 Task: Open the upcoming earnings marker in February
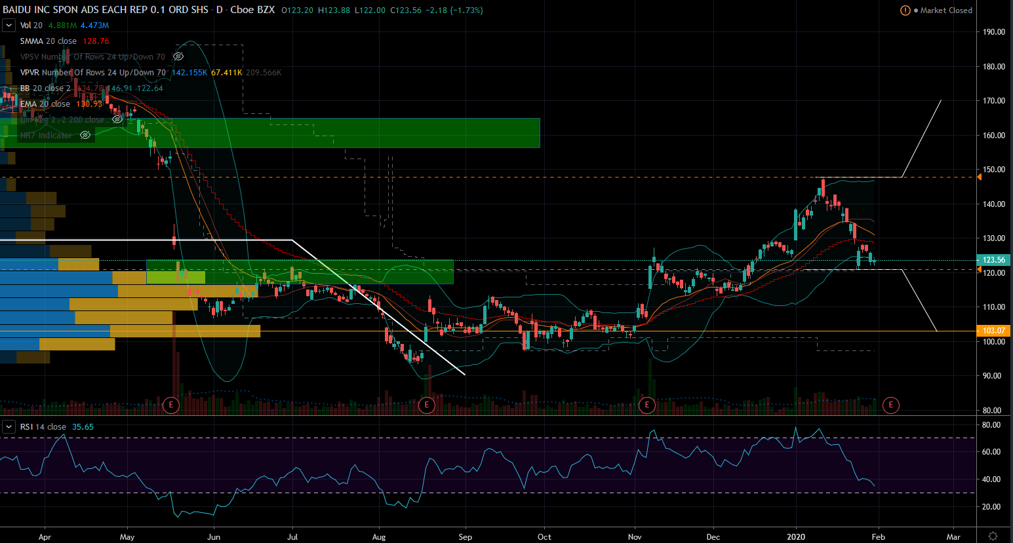[890, 405]
